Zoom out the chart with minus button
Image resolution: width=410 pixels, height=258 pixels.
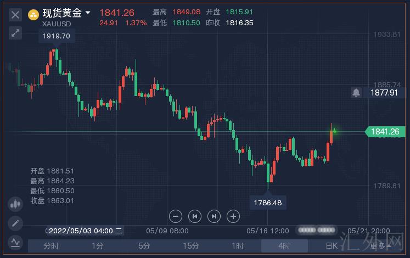(x=176, y=216)
